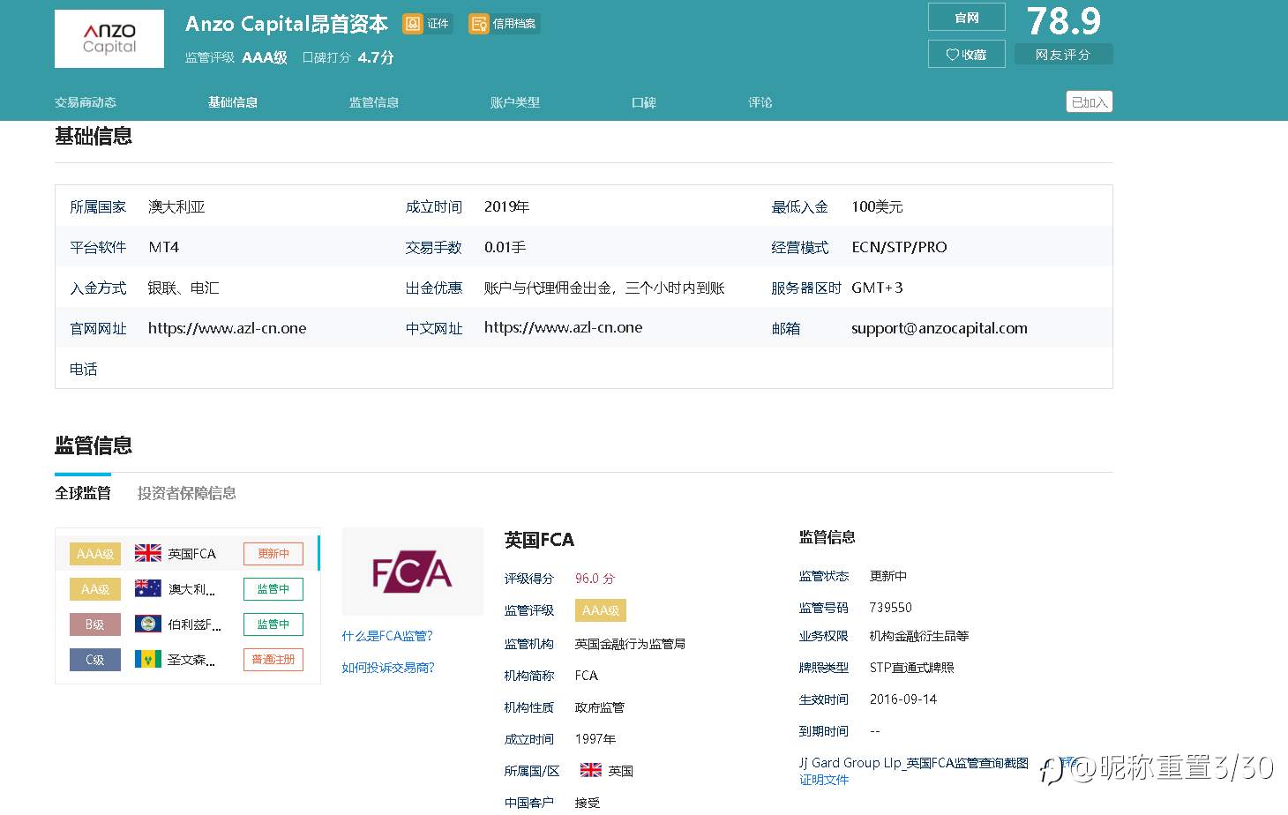Viewport: 1288px width, 815px height.
Task: Switch to the 监管信息 navigation tab
Action: [x=374, y=102]
